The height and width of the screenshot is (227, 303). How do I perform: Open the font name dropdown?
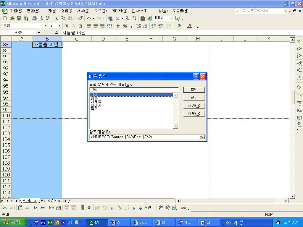pos(45,26)
